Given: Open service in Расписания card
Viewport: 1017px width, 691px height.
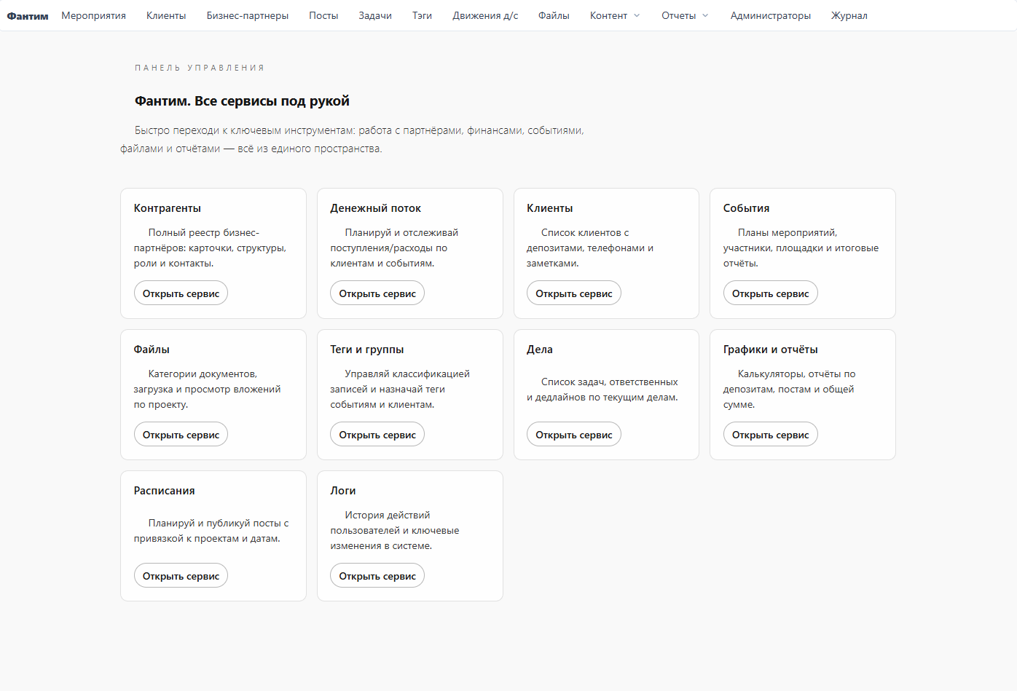Looking at the screenshot, I should [x=181, y=576].
